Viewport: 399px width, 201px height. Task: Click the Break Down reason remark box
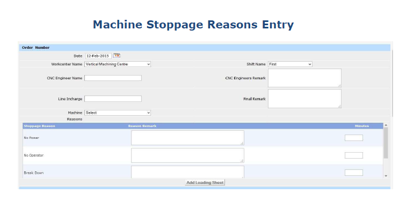[187, 172]
